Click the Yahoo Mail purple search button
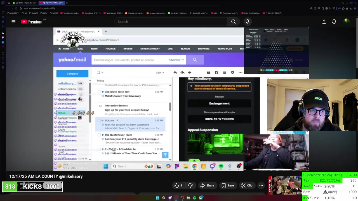Image resolution: width=358 pixels, height=201 pixels. pos(195,60)
